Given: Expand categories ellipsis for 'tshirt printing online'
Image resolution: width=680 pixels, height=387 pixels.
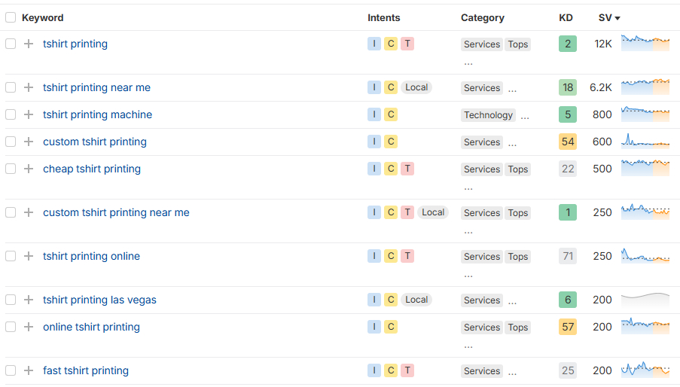Looking at the screenshot, I should click(x=468, y=276).
